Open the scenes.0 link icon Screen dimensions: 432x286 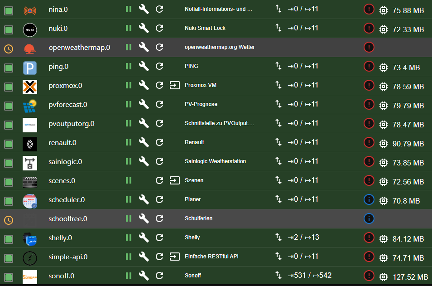tap(175, 180)
